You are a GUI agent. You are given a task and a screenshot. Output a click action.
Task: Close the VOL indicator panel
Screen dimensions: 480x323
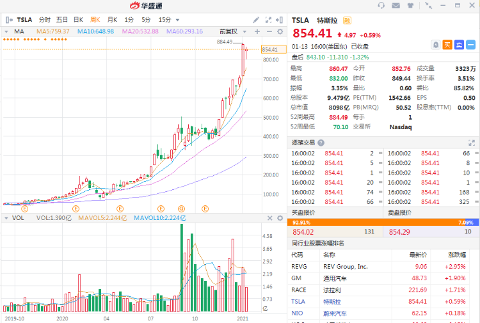tap(269, 218)
